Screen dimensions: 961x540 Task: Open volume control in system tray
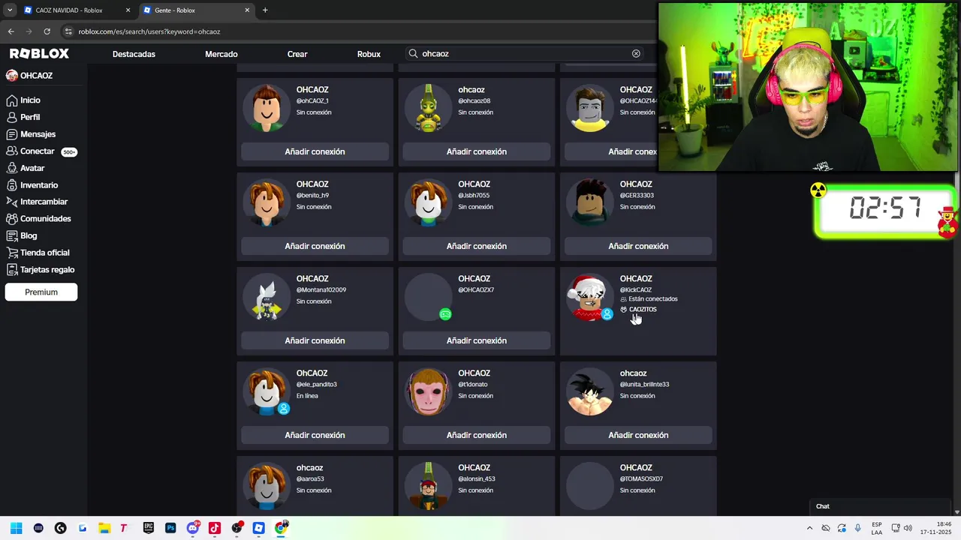pyautogui.click(x=908, y=528)
